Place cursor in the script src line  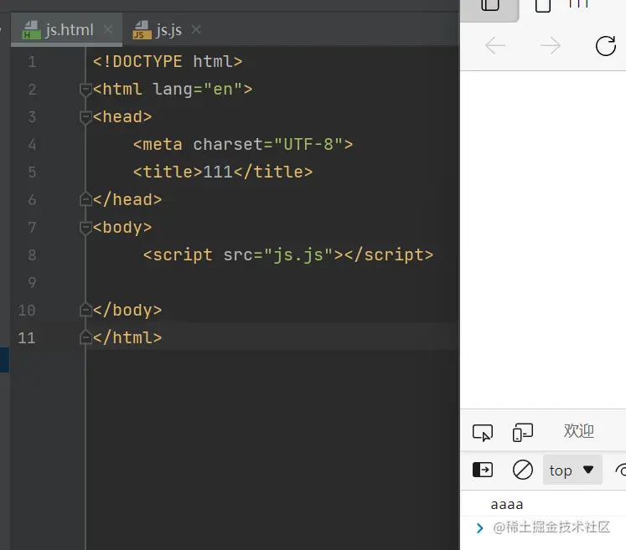point(288,255)
